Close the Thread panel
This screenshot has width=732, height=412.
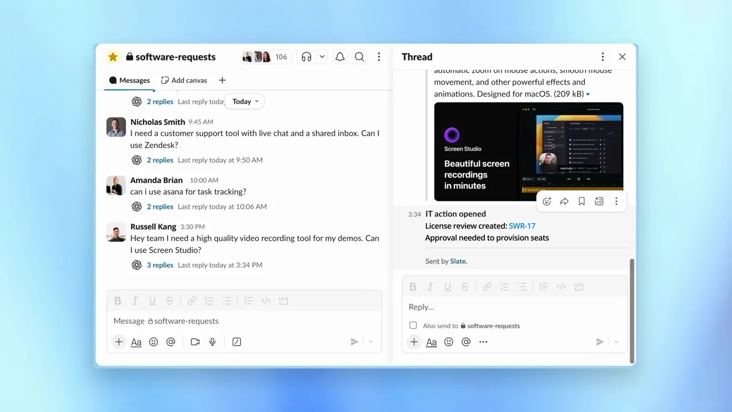(622, 57)
